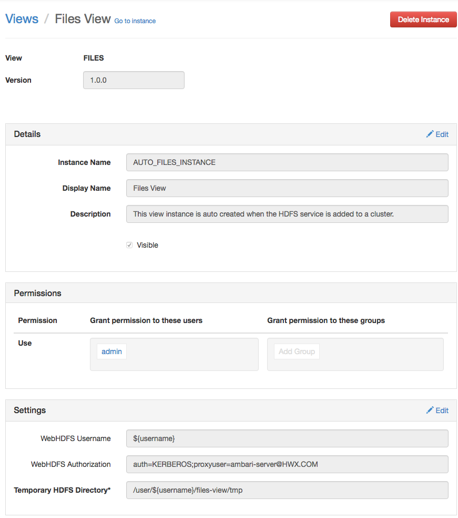Click the WebHDFS Authorization field

coord(287,464)
